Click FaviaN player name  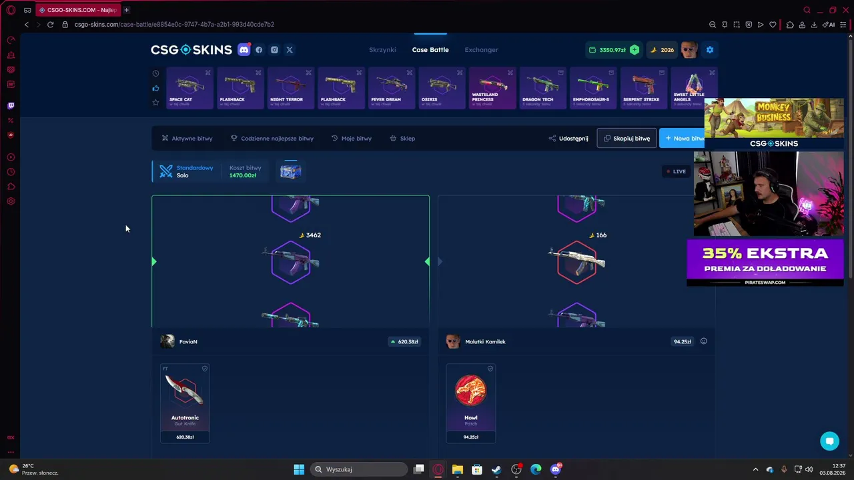188,341
